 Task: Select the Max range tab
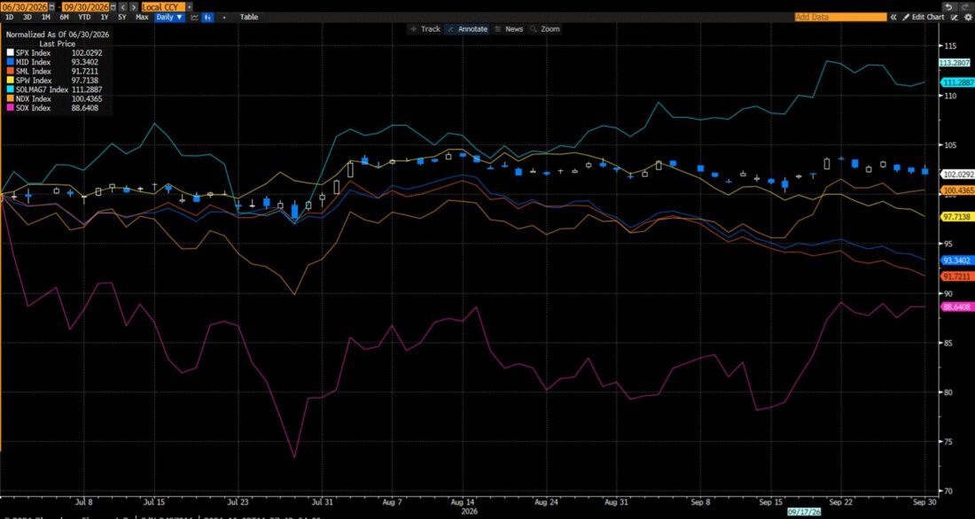142,18
